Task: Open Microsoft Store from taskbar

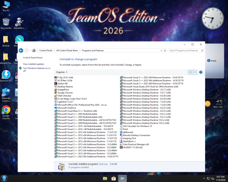Action: click(114, 178)
